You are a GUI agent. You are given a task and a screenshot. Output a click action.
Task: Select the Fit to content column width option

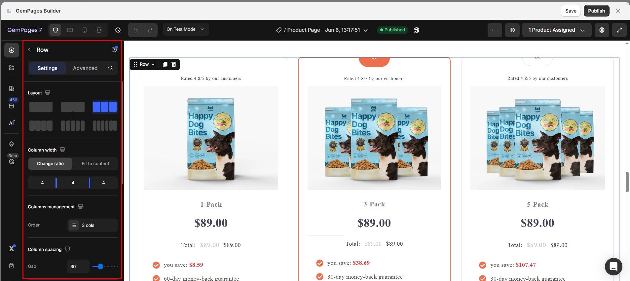tap(95, 164)
